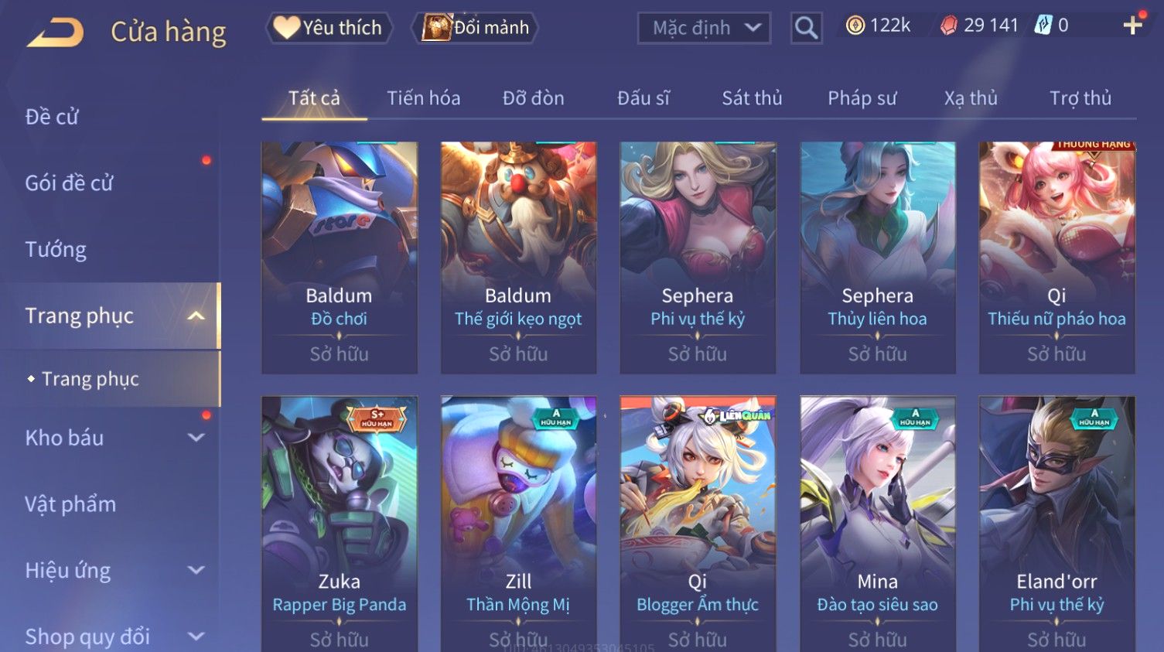Viewport: 1164px width, 652px height.
Task: Expand the Hiệu ứng sidebar section
Action: click(x=196, y=571)
